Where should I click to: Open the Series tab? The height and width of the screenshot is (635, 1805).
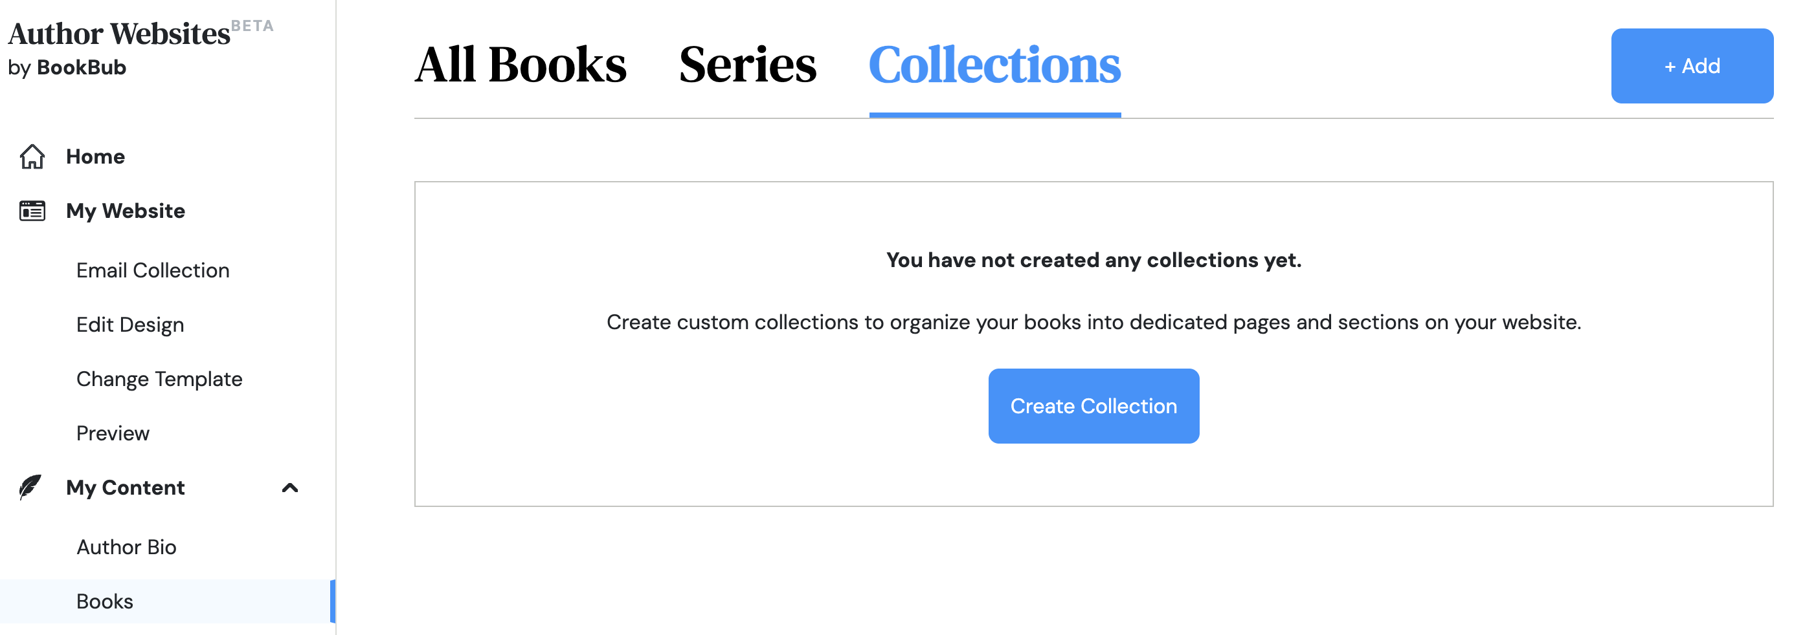[746, 66]
